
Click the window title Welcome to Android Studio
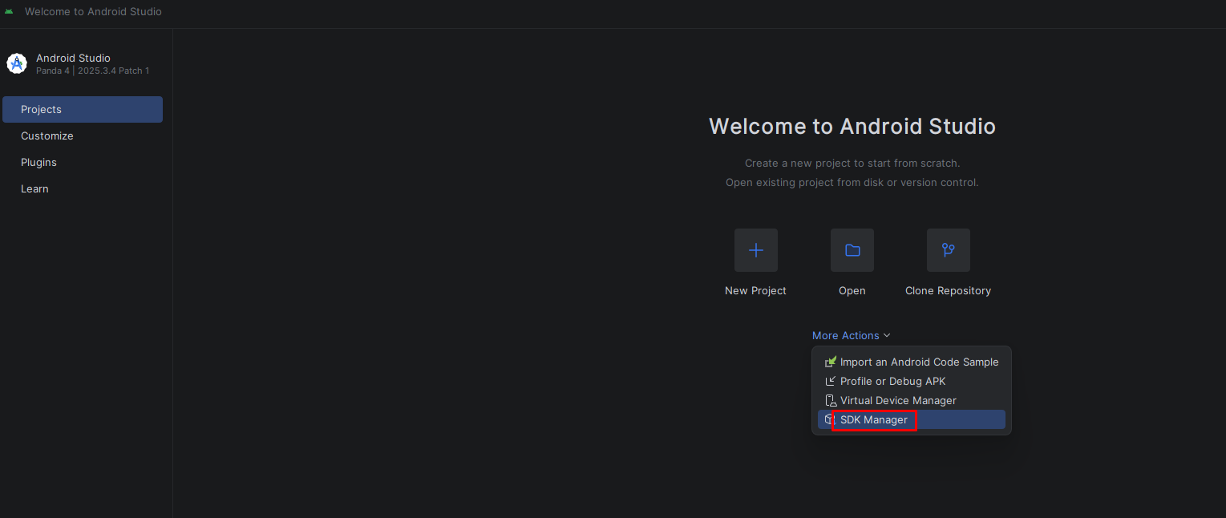pos(93,11)
